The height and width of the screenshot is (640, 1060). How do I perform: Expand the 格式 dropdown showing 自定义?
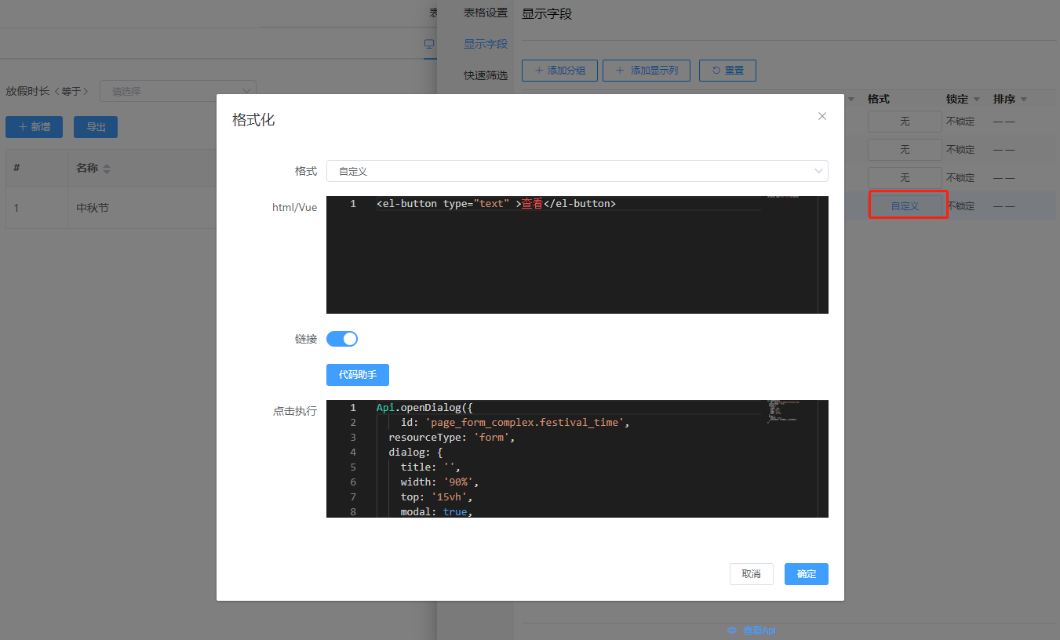pos(818,171)
